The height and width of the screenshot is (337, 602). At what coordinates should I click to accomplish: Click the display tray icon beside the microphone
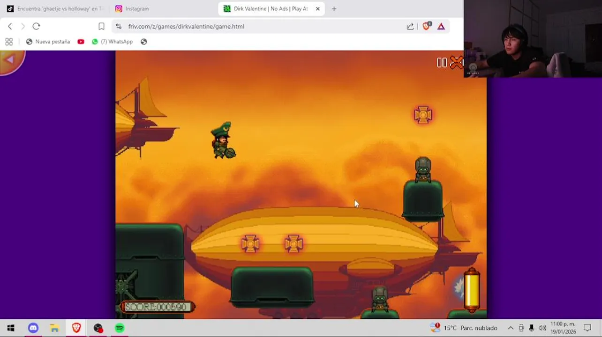(x=521, y=328)
